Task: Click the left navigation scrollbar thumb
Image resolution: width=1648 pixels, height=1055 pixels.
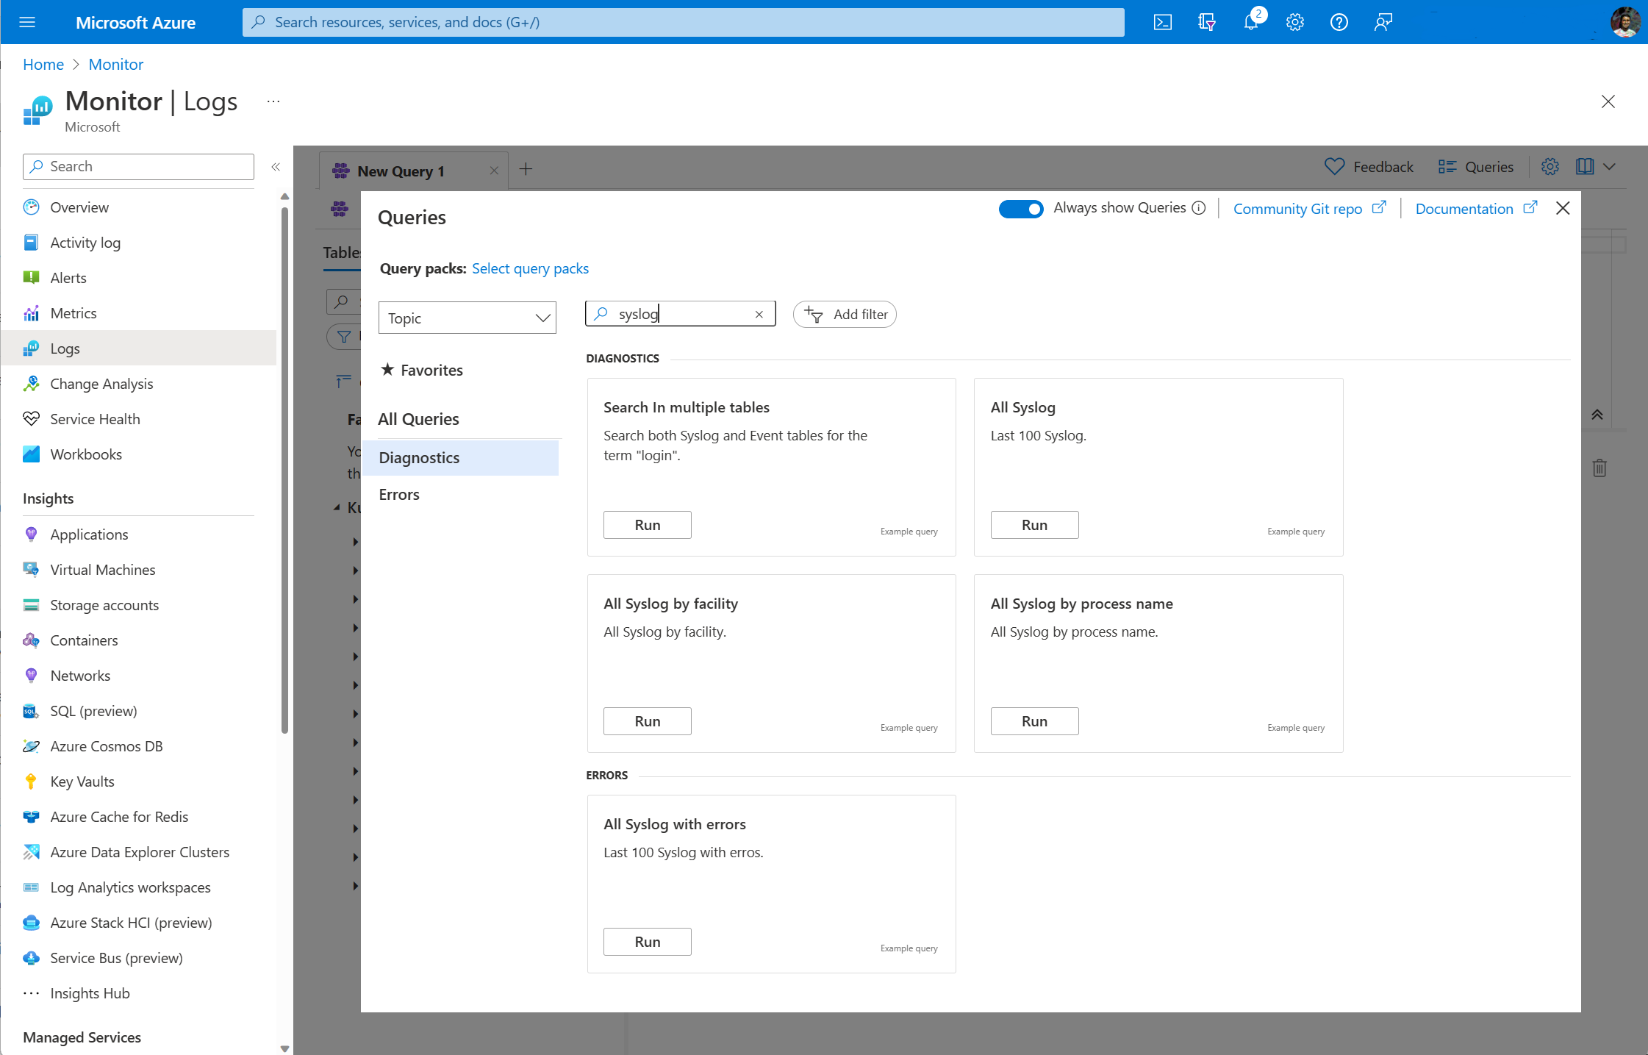Action: [x=285, y=471]
